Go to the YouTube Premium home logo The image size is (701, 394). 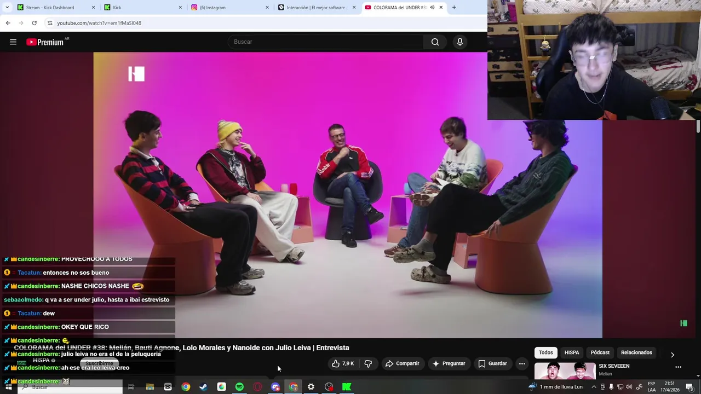pyautogui.click(x=46, y=42)
